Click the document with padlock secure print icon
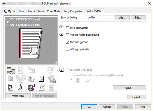153x111 pixels. point(52,79)
